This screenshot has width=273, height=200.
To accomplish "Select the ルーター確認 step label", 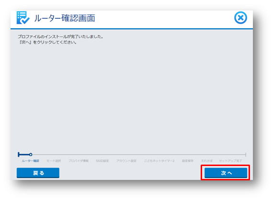I will click(30, 161).
